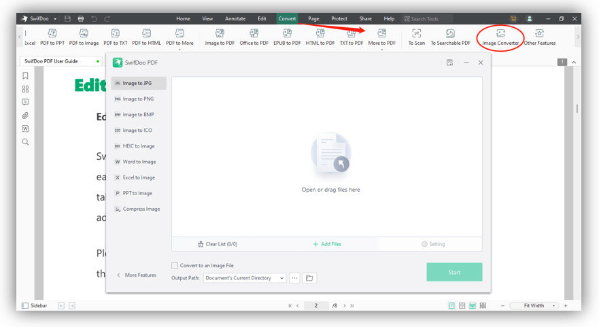Open the shopping cart icon

point(513,18)
